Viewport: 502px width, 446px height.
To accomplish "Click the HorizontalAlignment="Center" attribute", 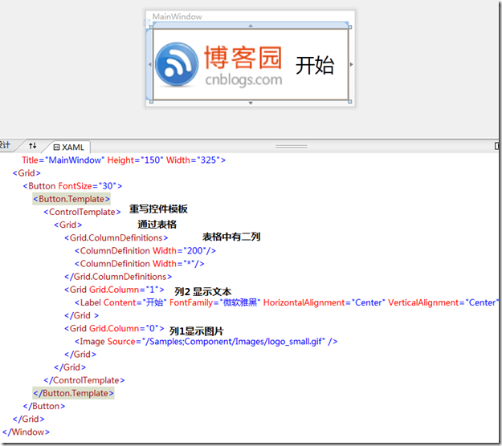I will tap(324, 302).
